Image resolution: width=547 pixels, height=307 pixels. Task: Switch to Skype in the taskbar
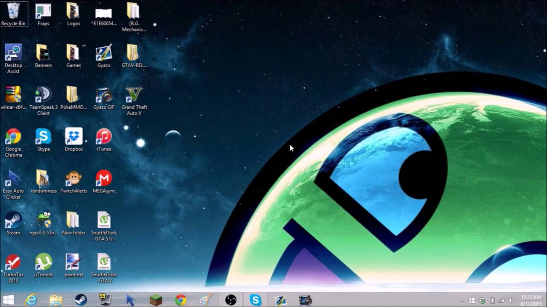tap(256, 300)
